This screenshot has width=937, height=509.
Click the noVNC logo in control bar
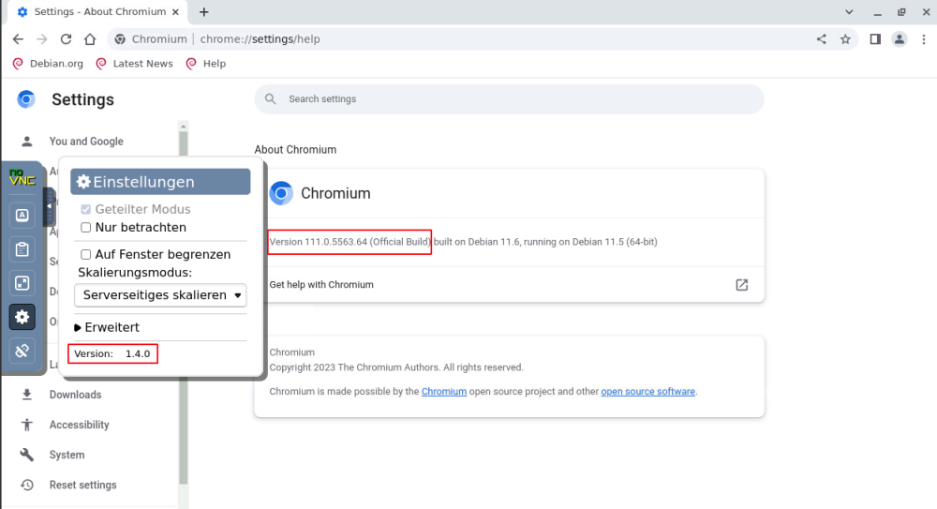click(22, 177)
